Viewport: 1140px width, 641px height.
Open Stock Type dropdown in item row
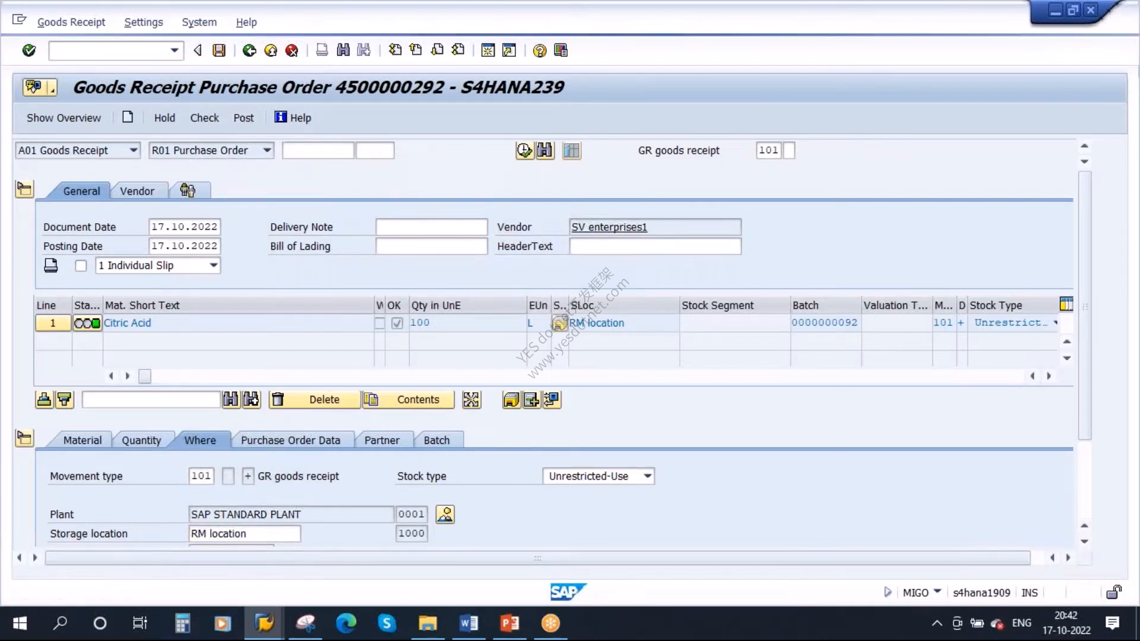coord(1056,323)
